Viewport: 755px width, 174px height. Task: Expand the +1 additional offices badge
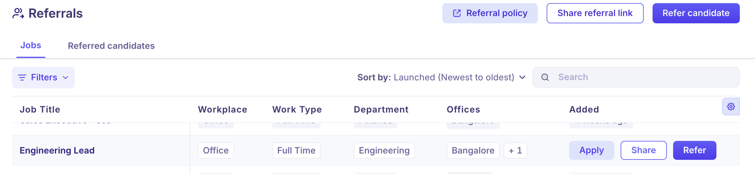pos(515,151)
